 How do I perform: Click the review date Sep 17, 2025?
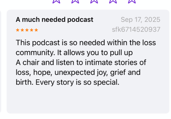click(x=140, y=20)
